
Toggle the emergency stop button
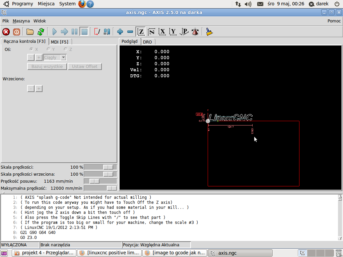[x=6, y=32]
